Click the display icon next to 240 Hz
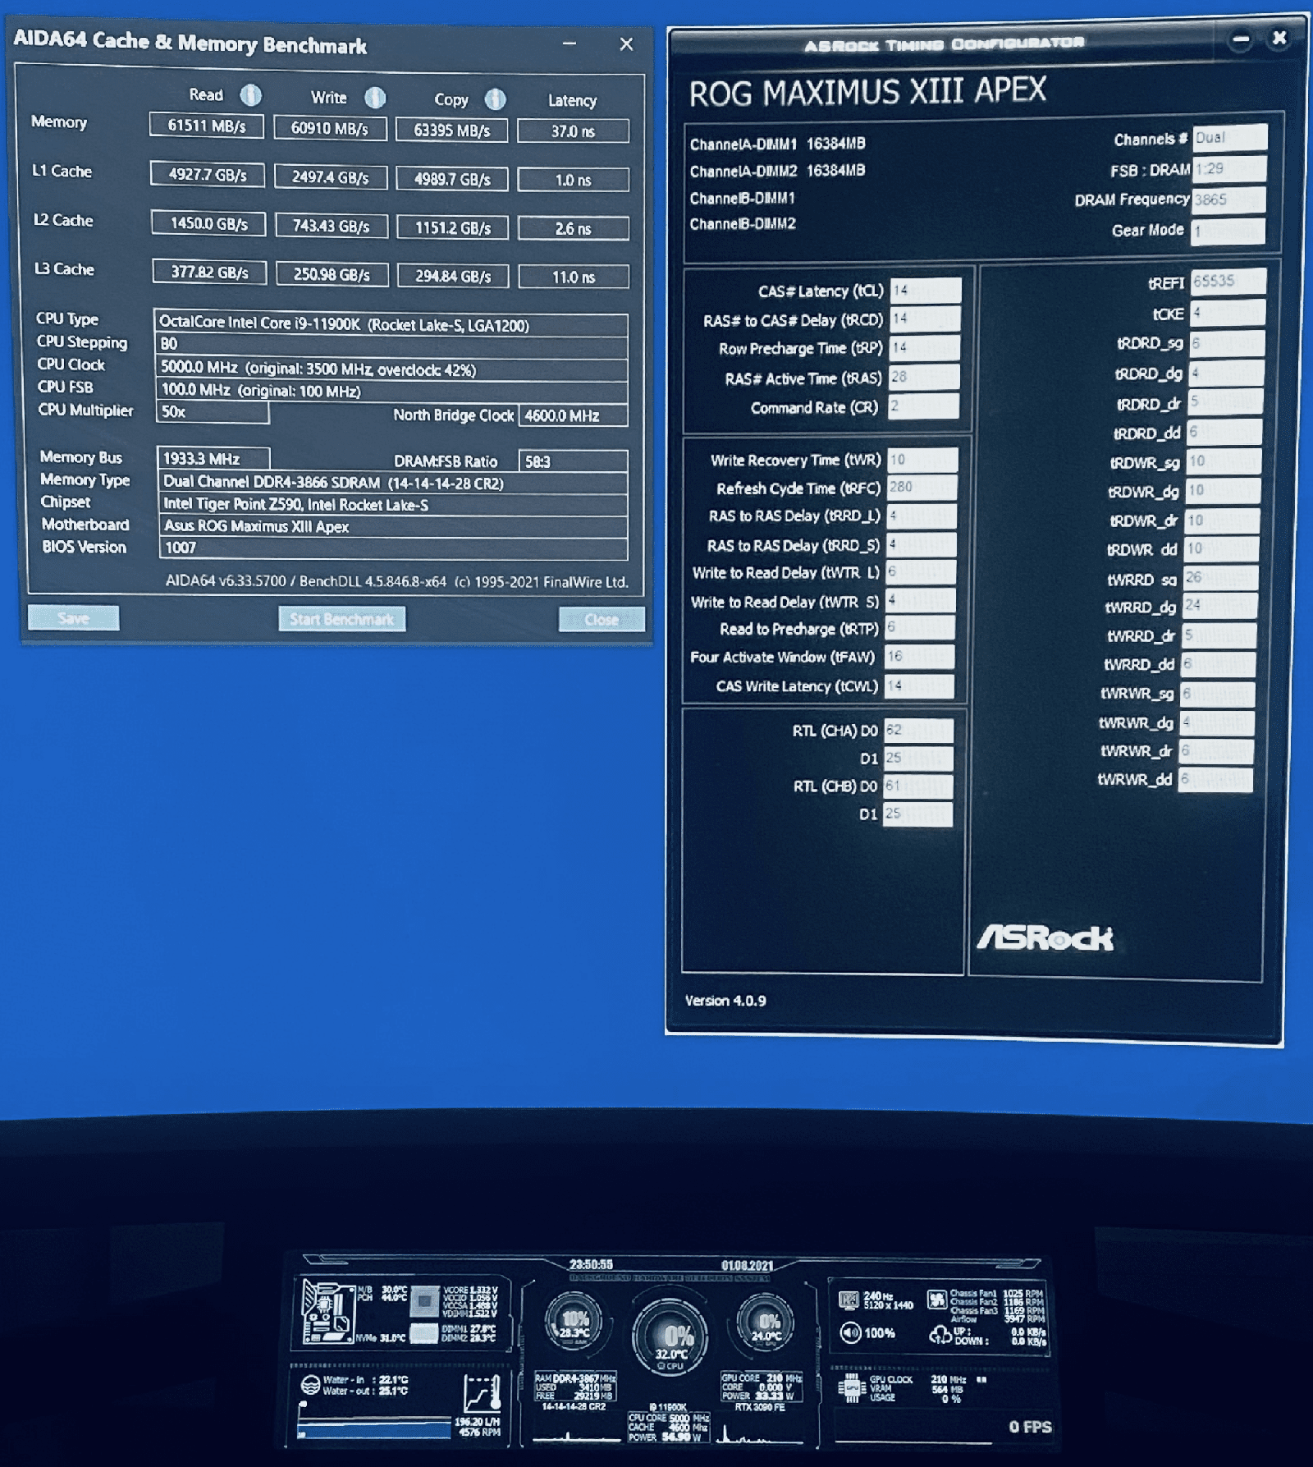 click(x=849, y=1300)
